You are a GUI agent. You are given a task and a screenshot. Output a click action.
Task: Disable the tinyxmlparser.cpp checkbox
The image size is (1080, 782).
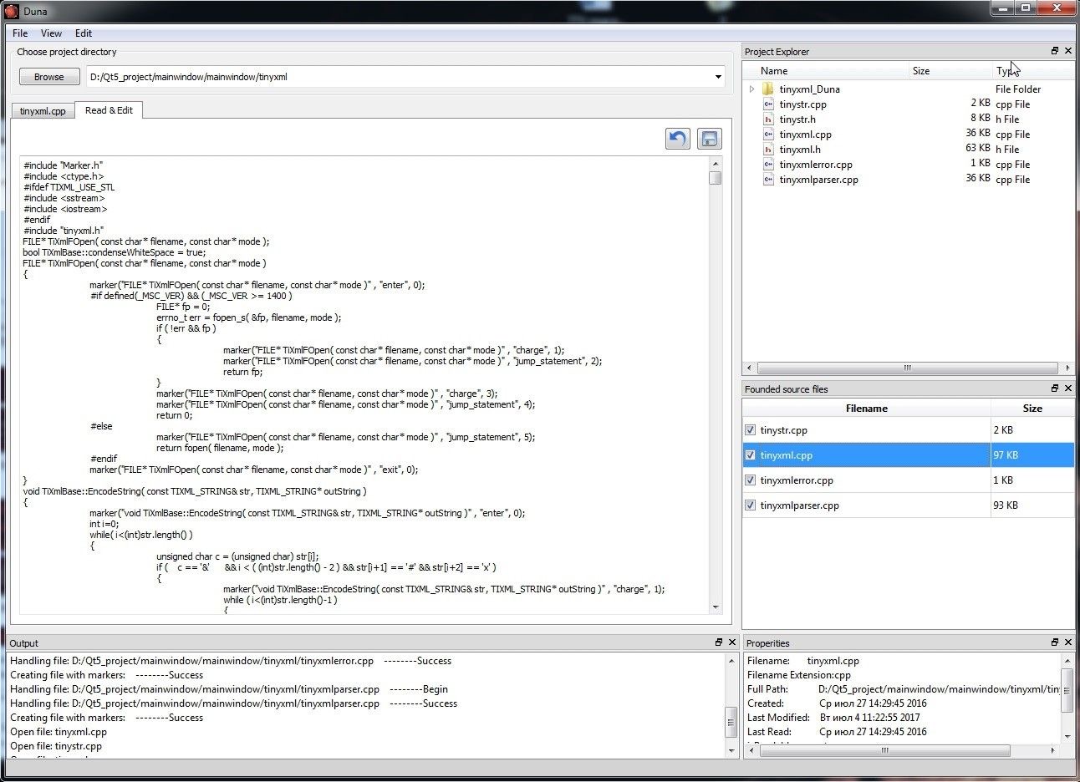(x=750, y=505)
